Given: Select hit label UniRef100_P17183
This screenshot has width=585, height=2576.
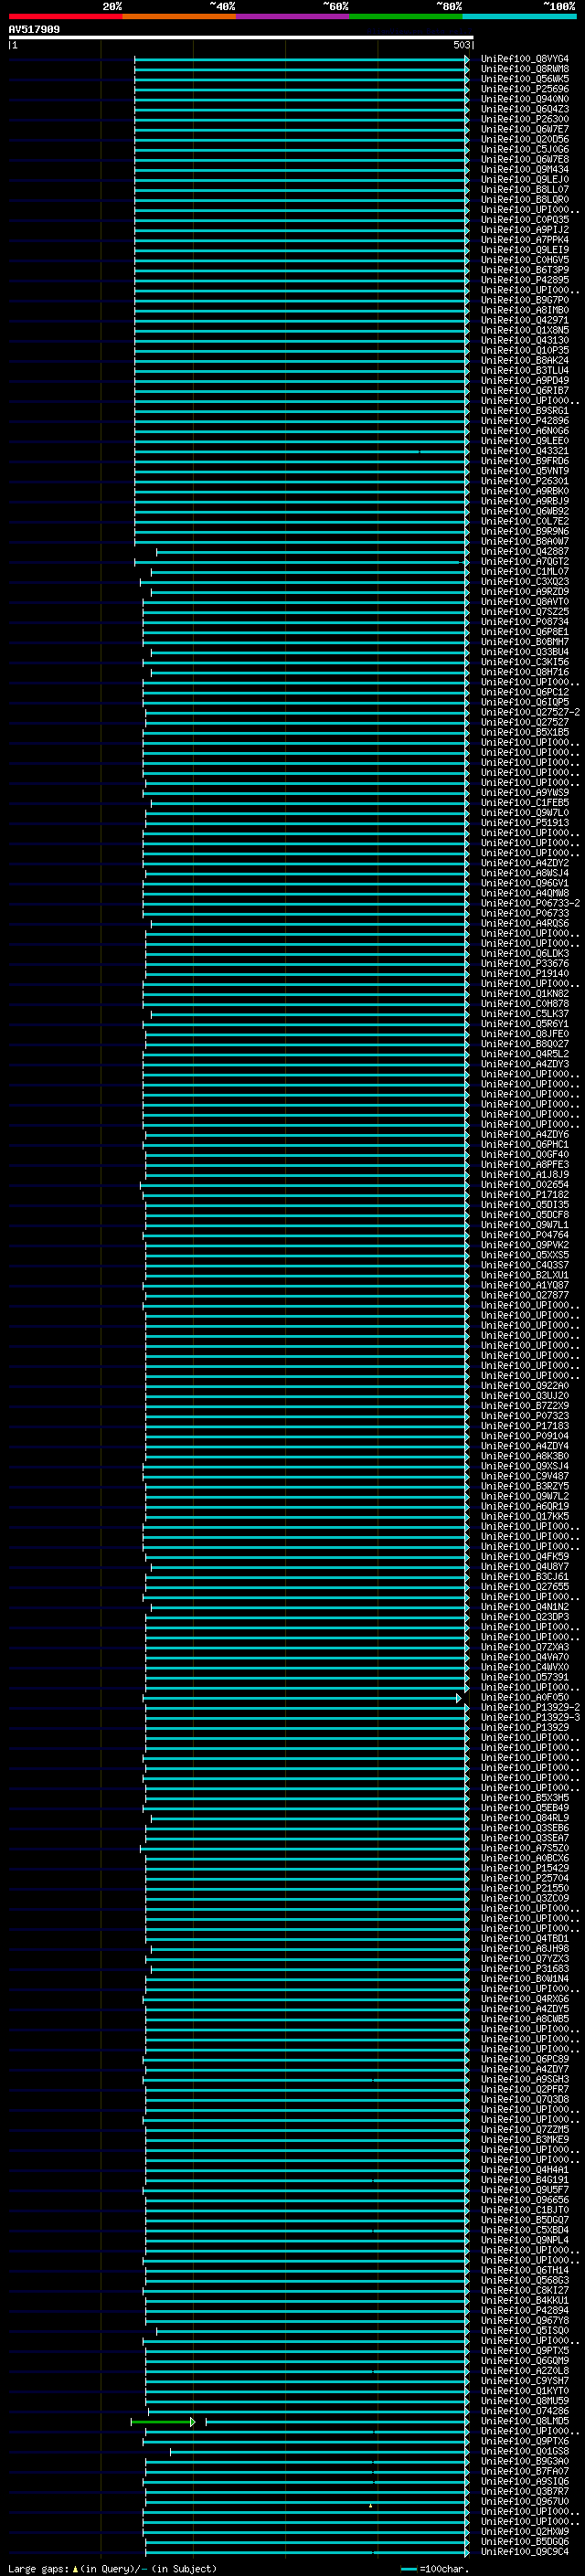Looking at the screenshot, I should pyautogui.click(x=524, y=1426).
